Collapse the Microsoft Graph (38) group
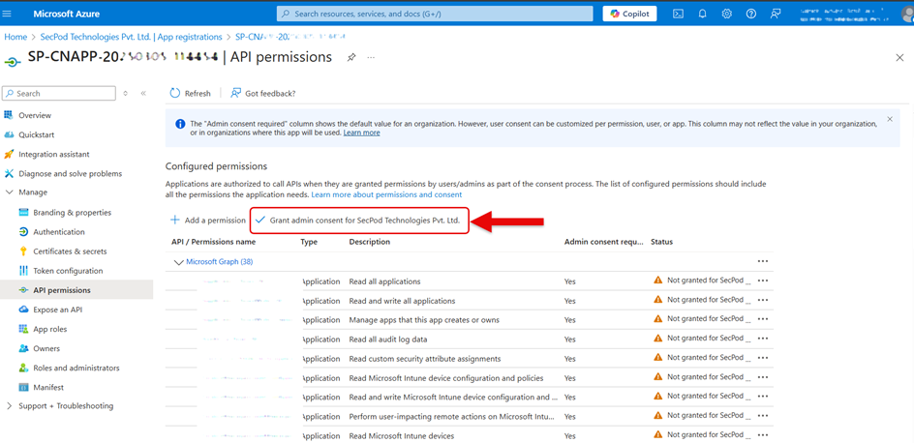Viewport: 914px width, 443px height. tap(179, 262)
